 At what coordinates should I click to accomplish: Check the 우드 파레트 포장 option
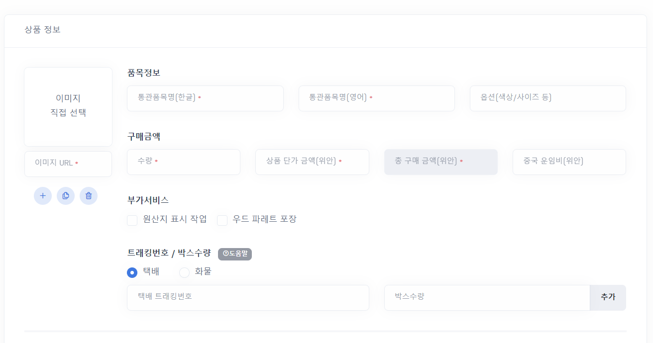(222, 220)
